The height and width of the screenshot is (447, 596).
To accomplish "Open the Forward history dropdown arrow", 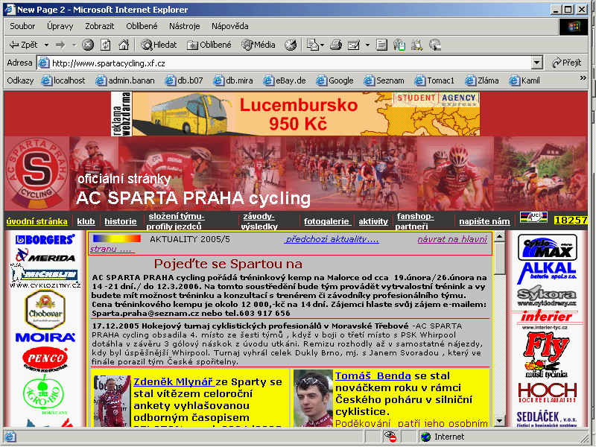I will tap(74, 45).
